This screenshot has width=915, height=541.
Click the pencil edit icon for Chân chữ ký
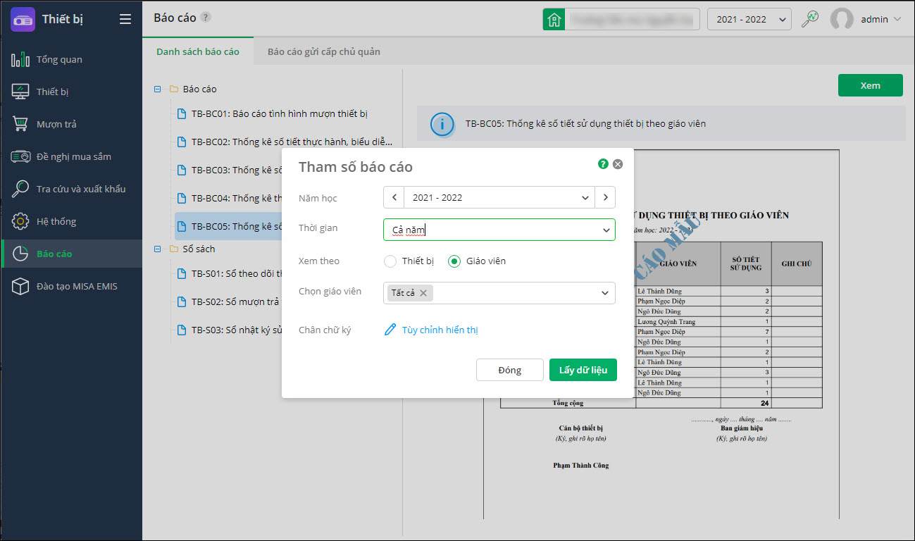(390, 330)
